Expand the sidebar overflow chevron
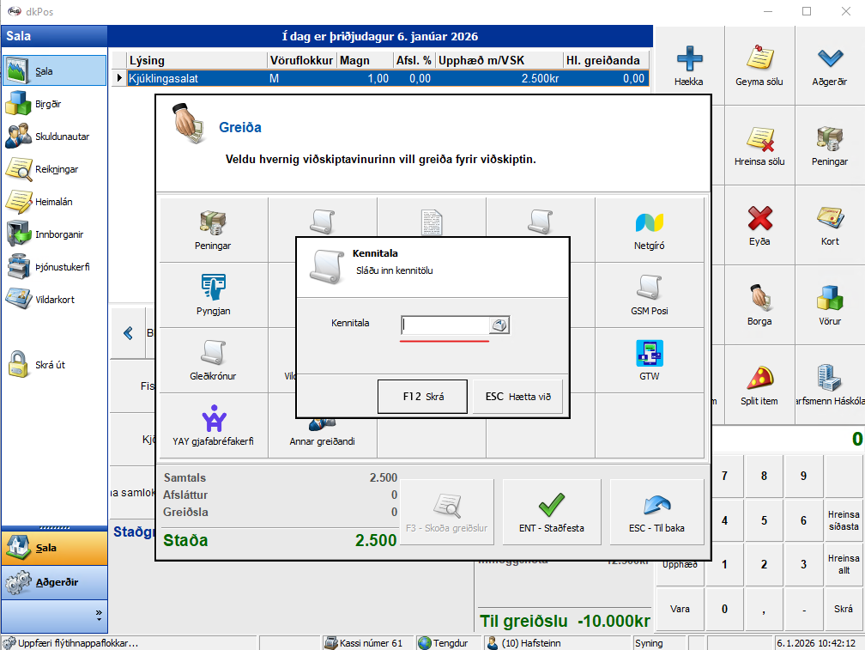The width and height of the screenshot is (865, 650). pos(98,616)
